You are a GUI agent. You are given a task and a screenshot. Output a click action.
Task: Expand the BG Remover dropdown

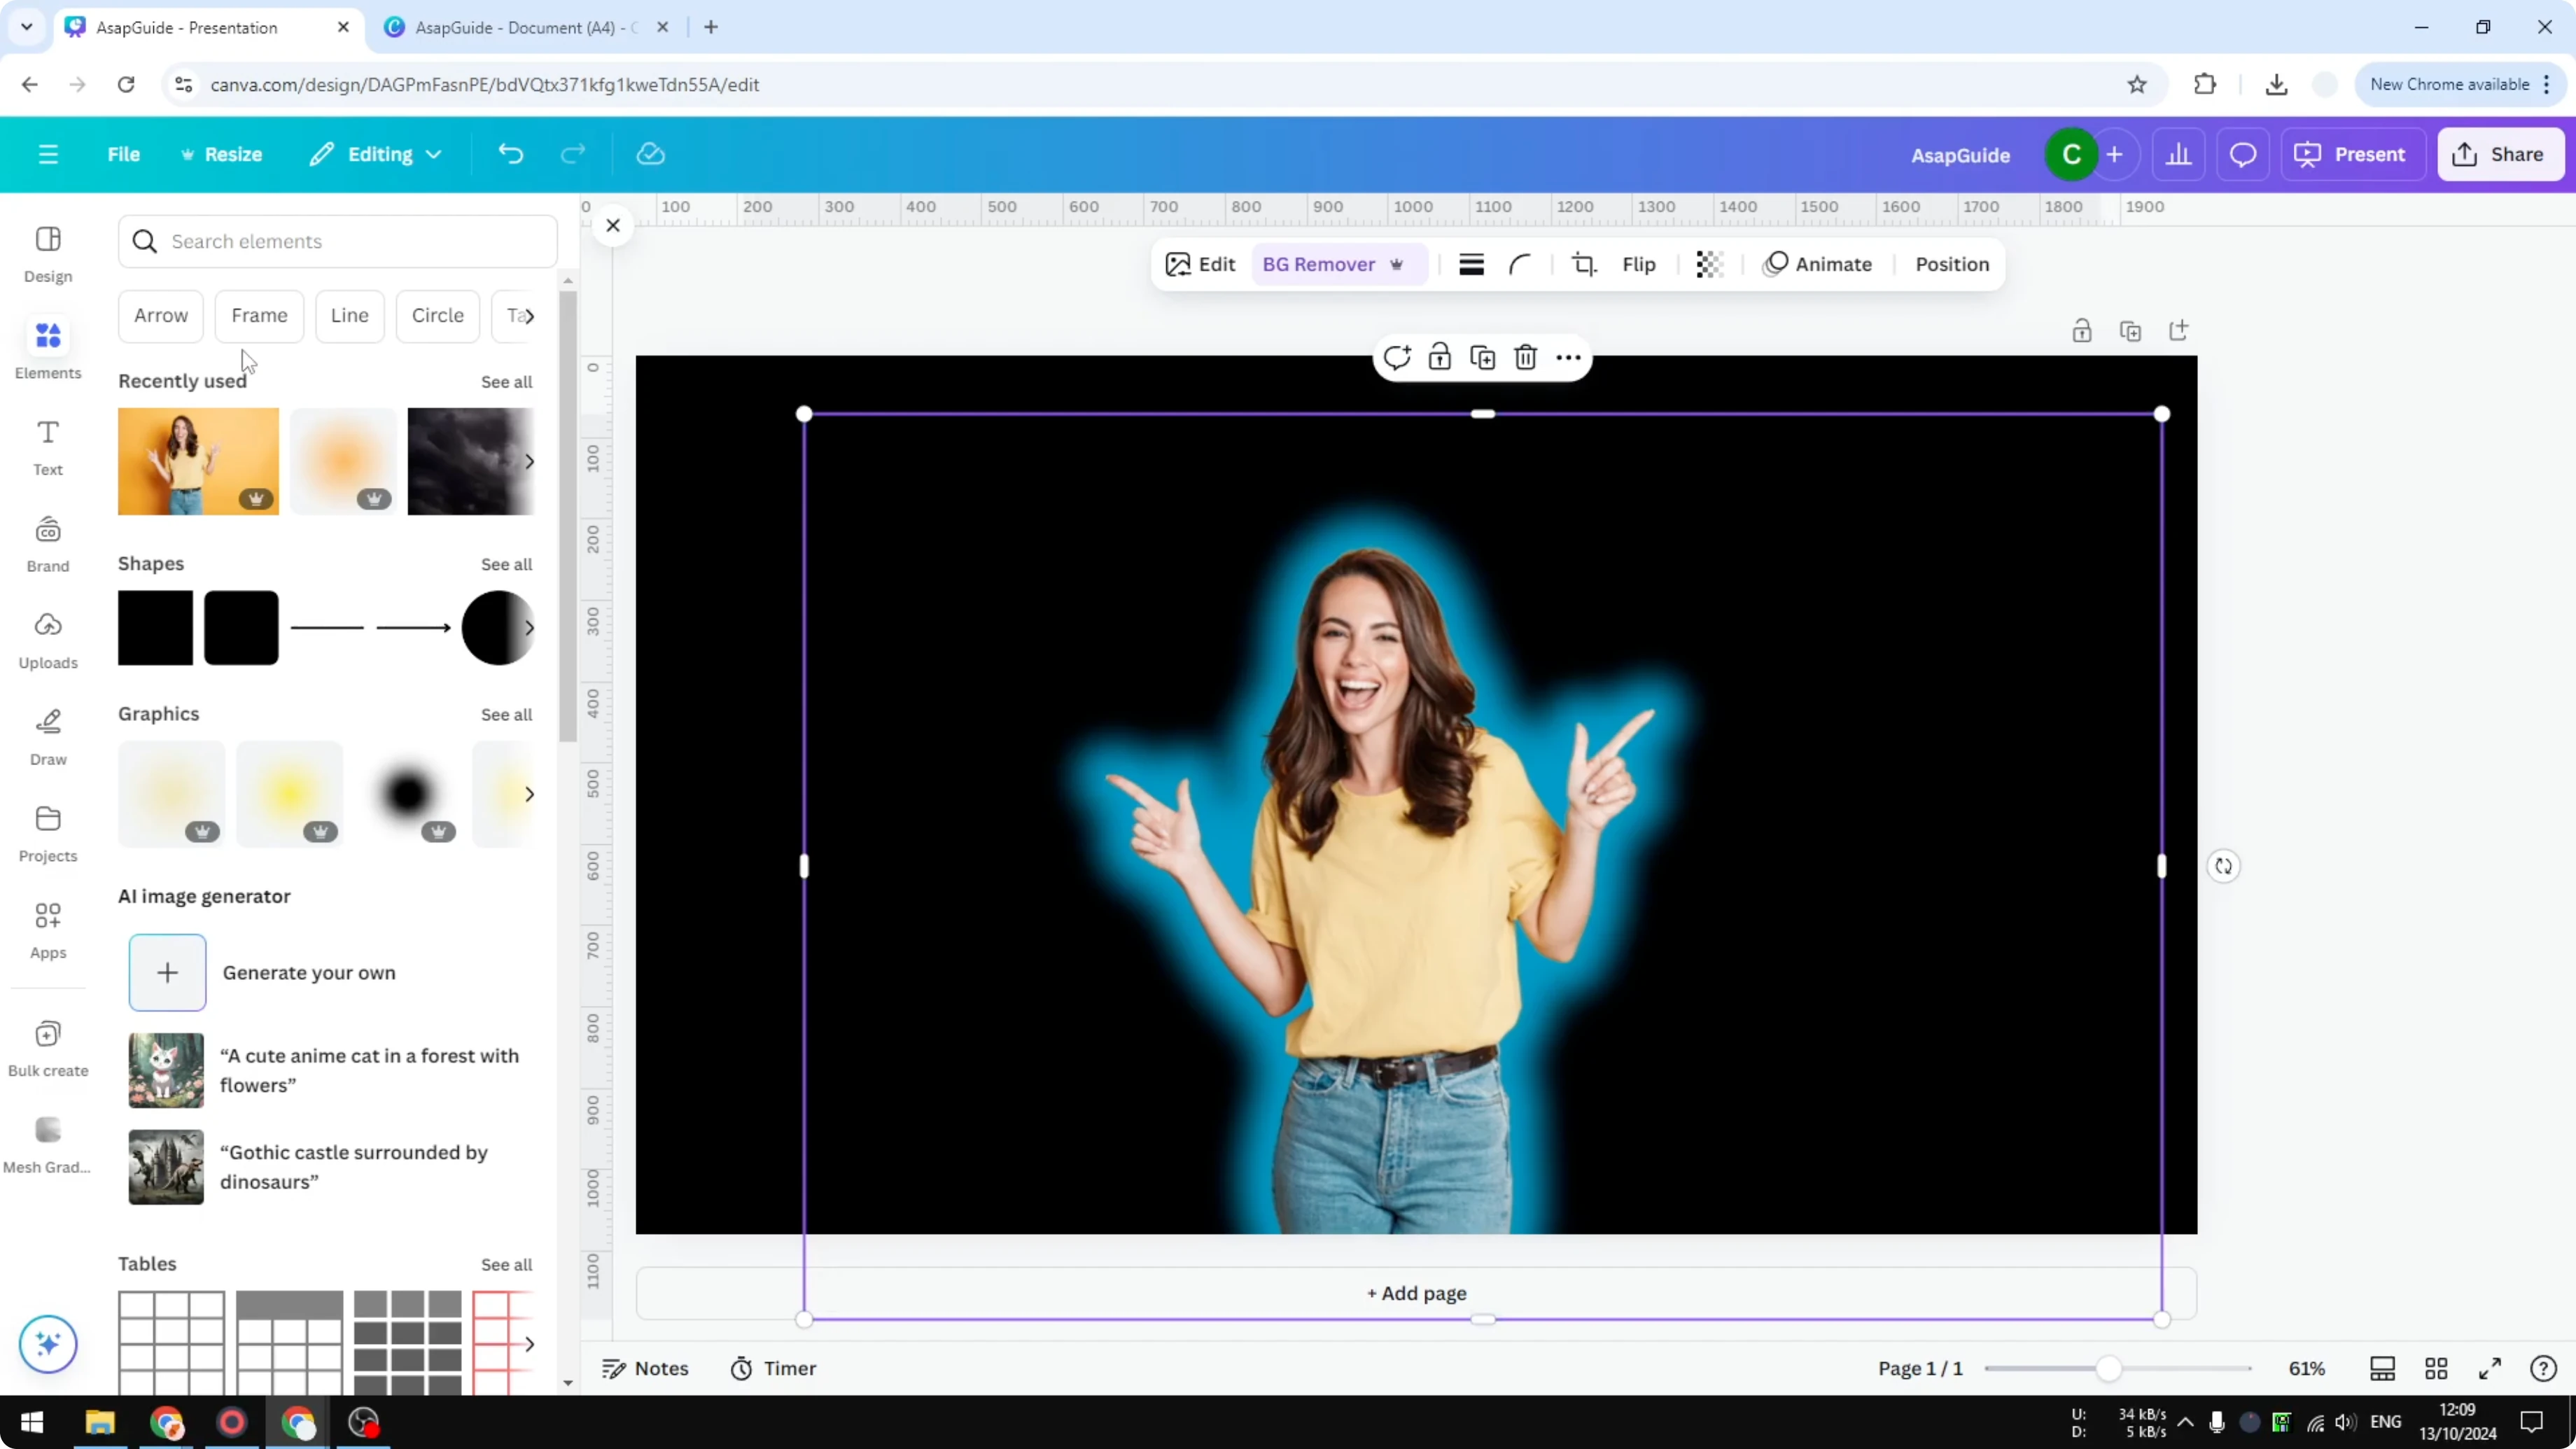tap(1397, 264)
